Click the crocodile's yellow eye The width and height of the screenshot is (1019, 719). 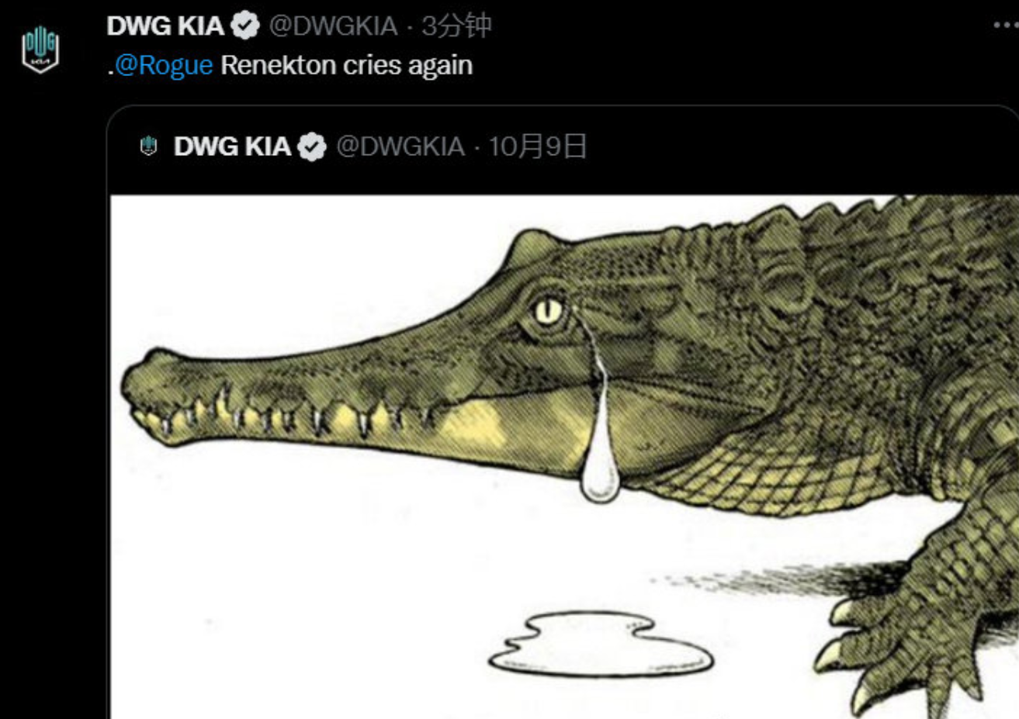[548, 310]
